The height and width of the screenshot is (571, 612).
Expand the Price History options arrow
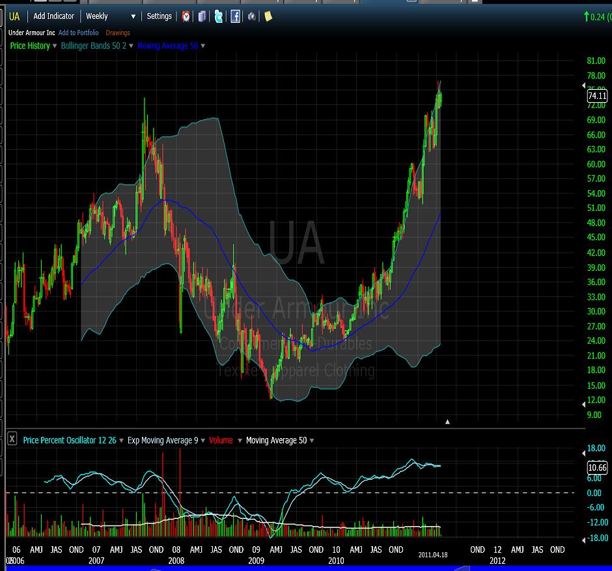tap(55, 46)
